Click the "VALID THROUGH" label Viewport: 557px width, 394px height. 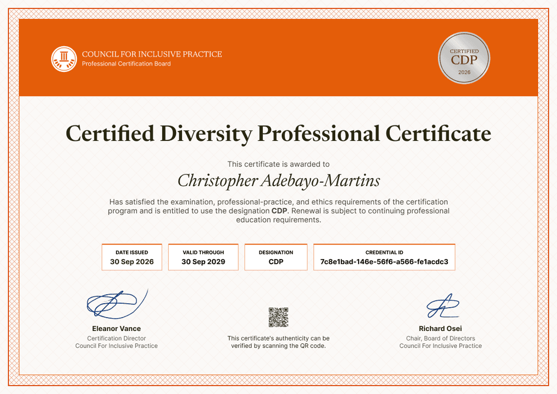203,252
